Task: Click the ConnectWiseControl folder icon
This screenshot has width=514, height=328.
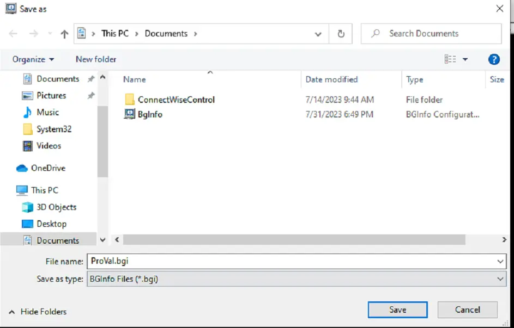Action: (130, 100)
